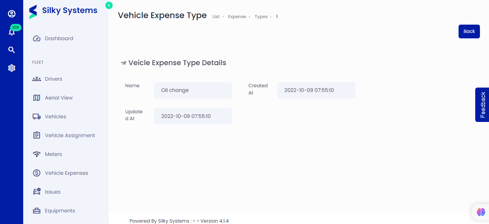Open the settings gear icon
Screen dimensions: 489x224
coord(12,68)
